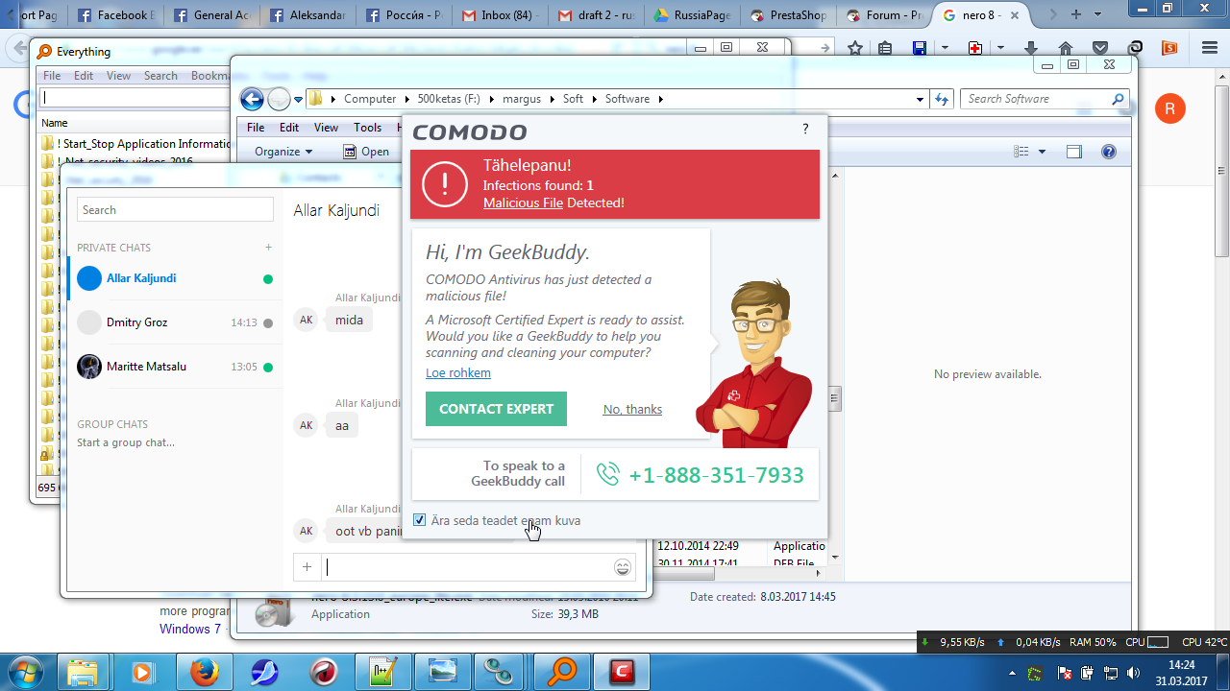Viewport: 1230px width, 691px height.
Task: Click the red exclamation warning icon in Comodo
Action: coord(445,185)
